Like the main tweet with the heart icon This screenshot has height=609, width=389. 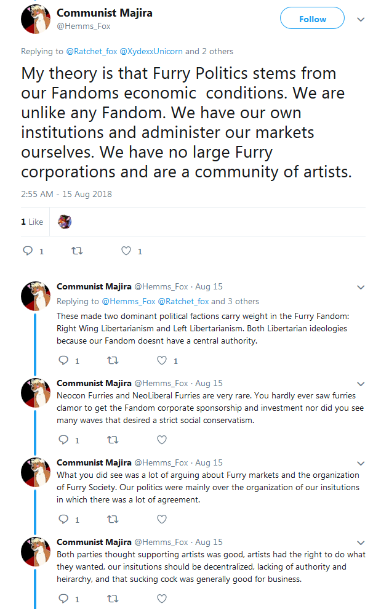126,251
